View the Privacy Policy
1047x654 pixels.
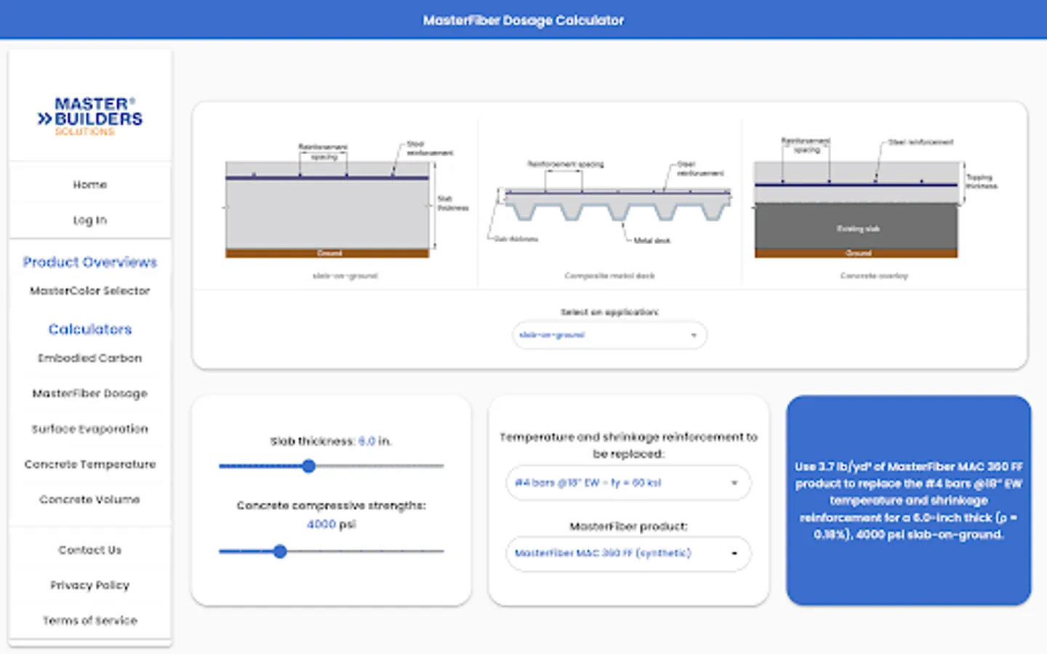point(90,585)
